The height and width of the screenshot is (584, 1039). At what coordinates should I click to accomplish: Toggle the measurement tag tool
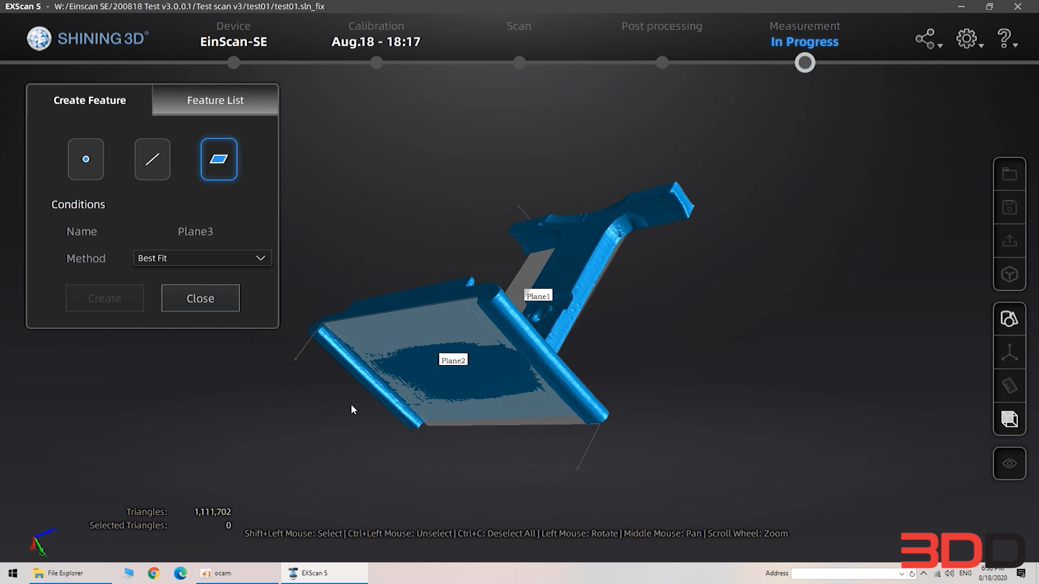1009,386
